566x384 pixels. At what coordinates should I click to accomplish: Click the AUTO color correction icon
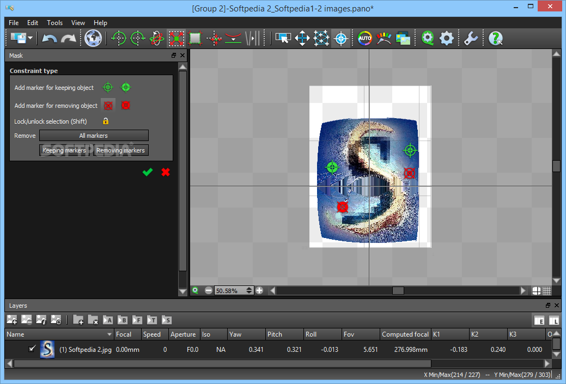point(364,38)
